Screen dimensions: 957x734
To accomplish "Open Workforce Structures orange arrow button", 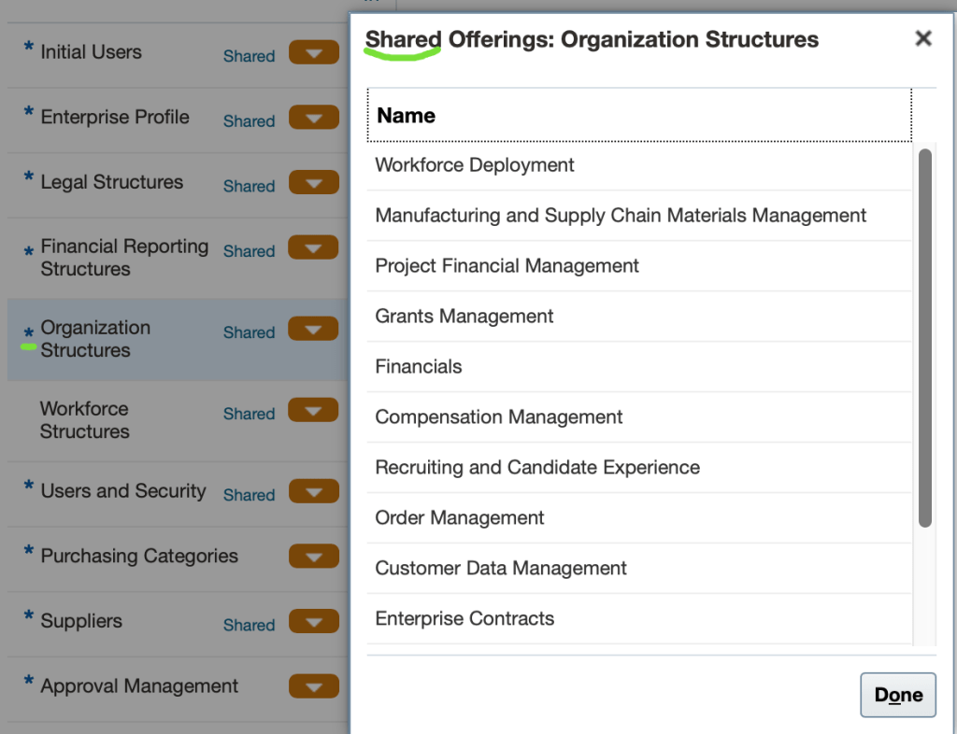I will point(313,411).
